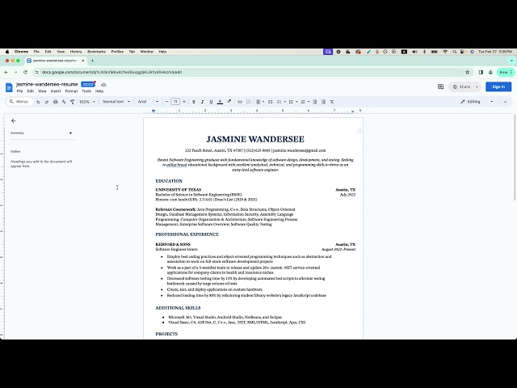
Task: Open the Docs Help menu
Action: [99, 91]
